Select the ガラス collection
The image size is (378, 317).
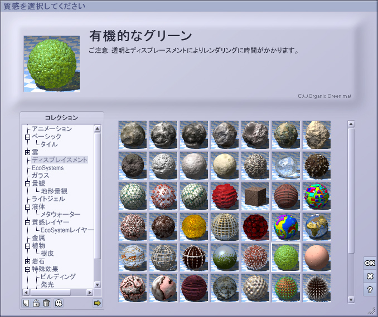coord(40,176)
